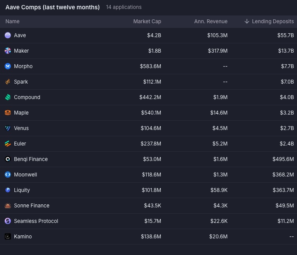Open the Maple application name
297x255 pixels.
(x=21, y=113)
